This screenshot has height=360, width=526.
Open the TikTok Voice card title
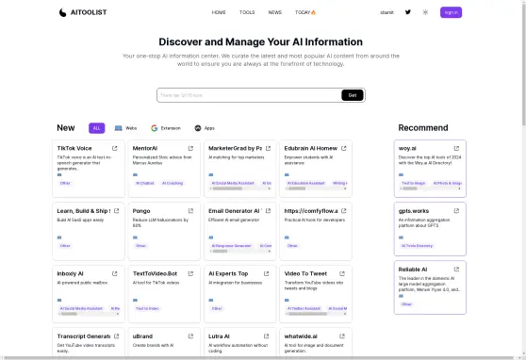point(74,148)
